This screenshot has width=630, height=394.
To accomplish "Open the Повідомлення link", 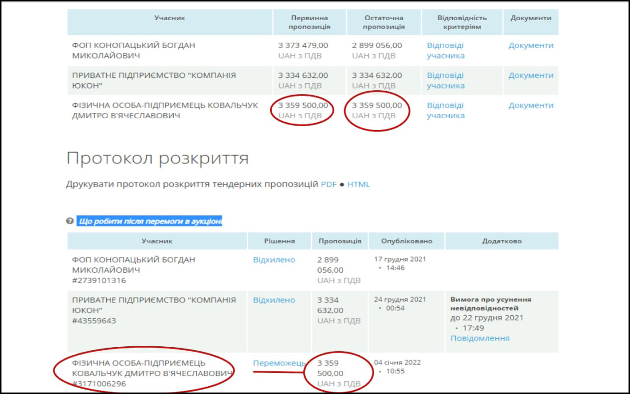I will [480, 338].
